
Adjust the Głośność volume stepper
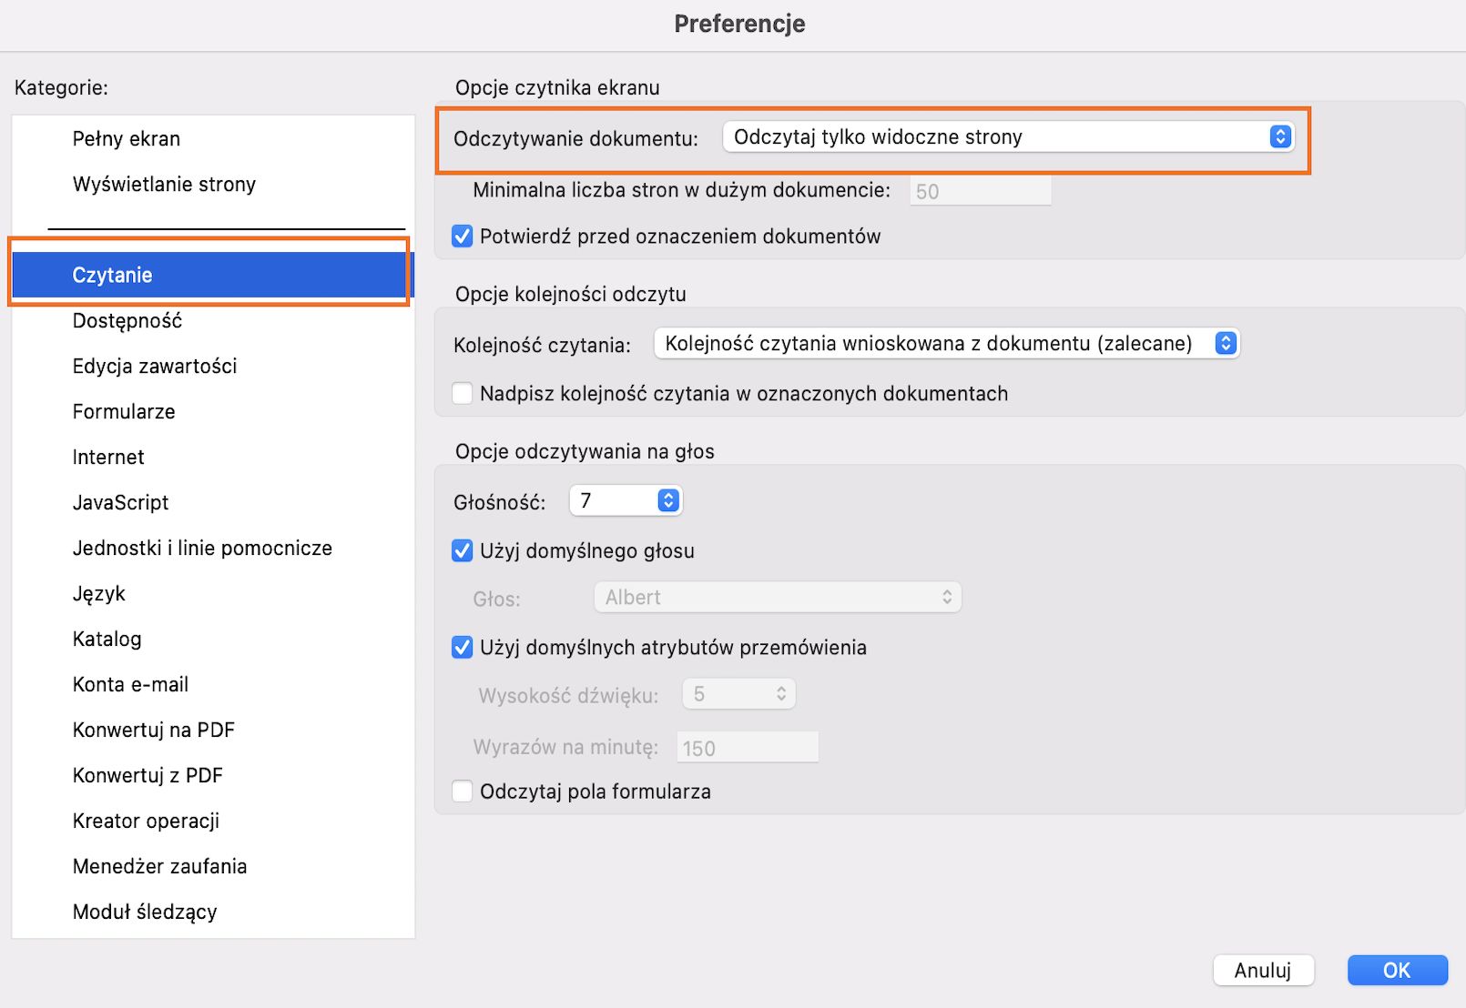click(666, 499)
